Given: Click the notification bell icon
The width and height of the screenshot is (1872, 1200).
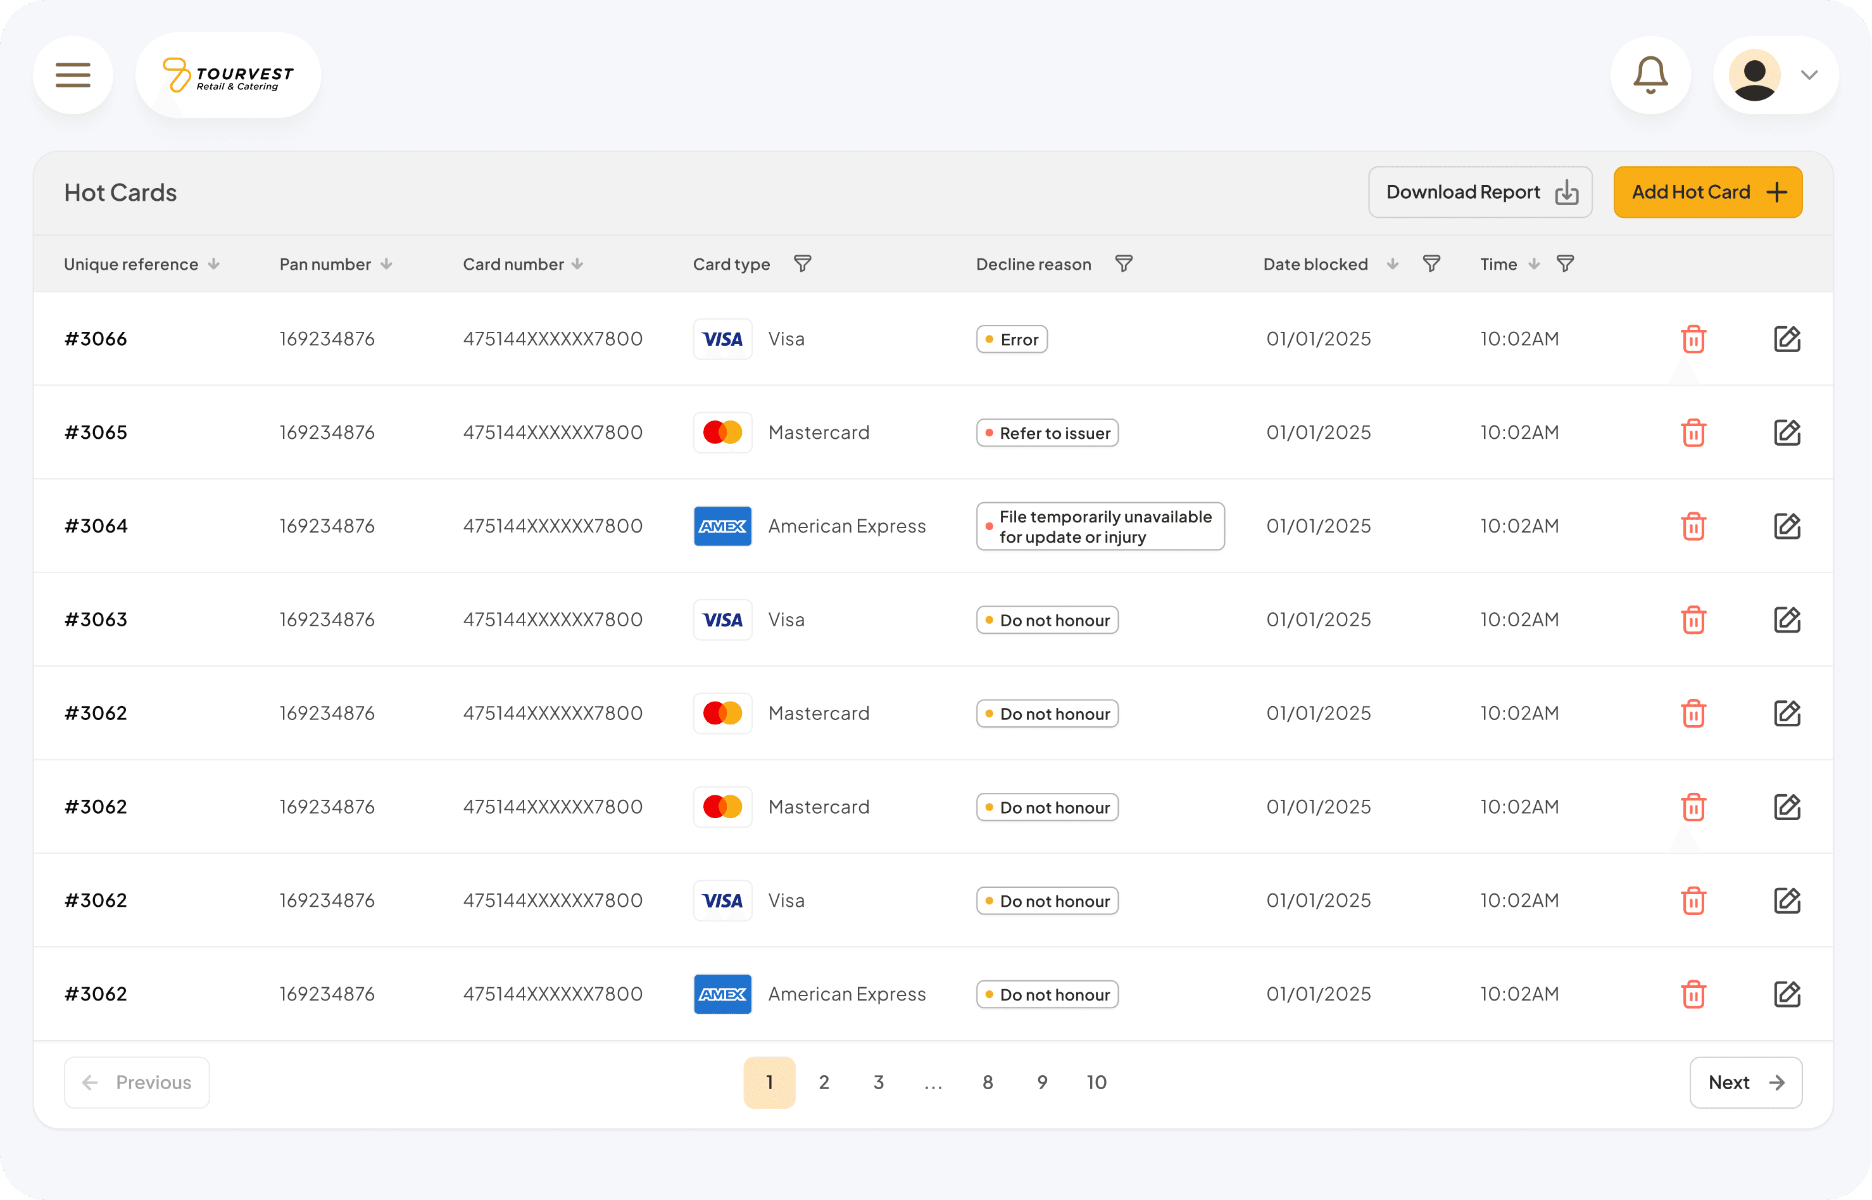Looking at the screenshot, I should coord(1650,75).
